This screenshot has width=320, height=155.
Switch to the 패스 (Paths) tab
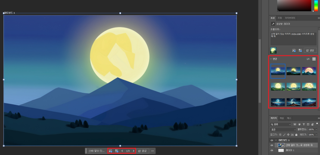pyautogui.click(x=289, y=118)
